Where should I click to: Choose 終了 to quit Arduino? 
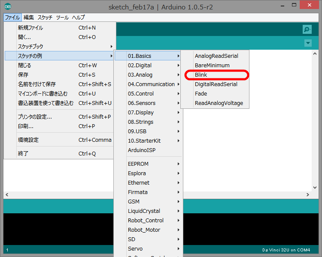point(59,153)
